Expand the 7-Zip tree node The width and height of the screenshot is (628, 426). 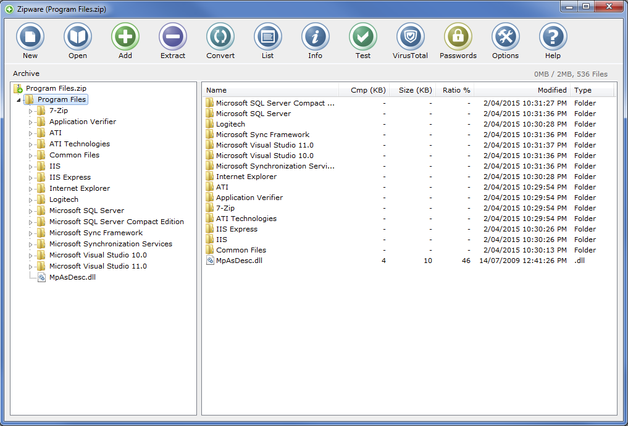[30, 111]
